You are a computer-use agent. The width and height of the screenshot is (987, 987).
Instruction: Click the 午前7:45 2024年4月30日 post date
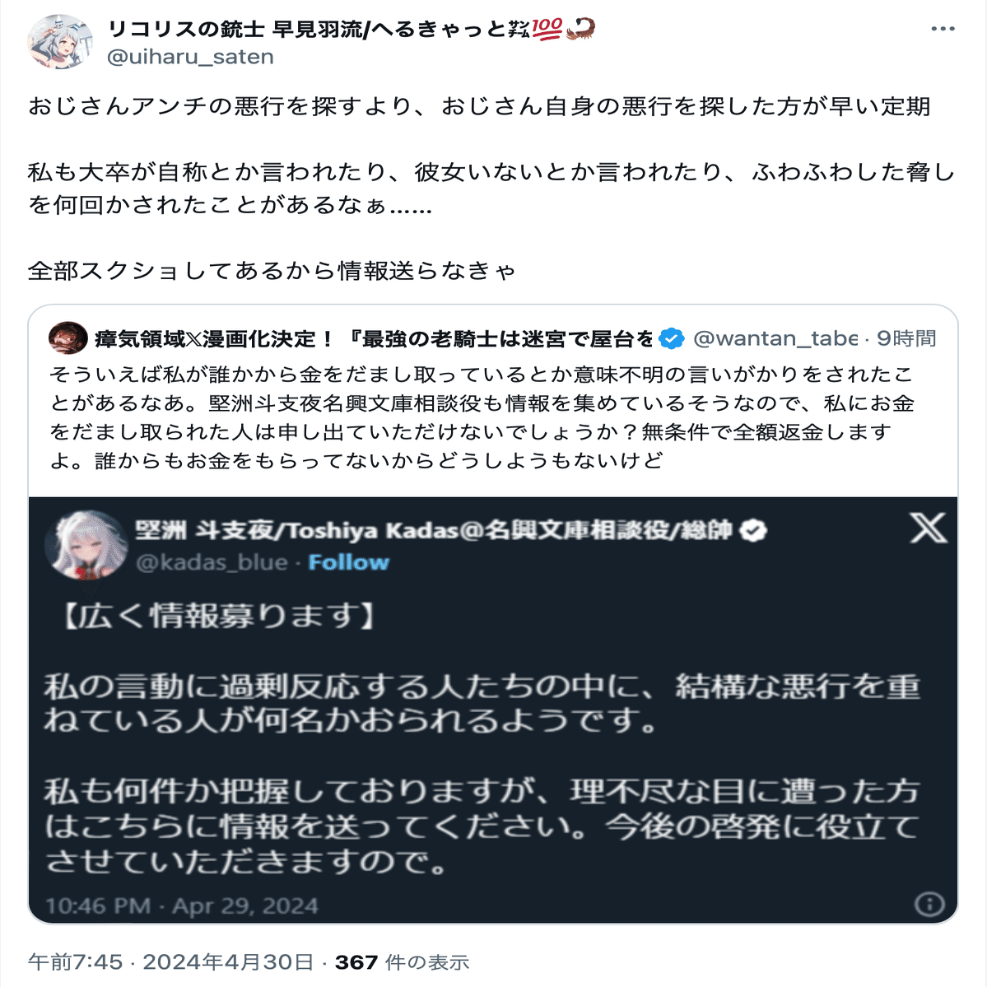(x=170, y=961)
